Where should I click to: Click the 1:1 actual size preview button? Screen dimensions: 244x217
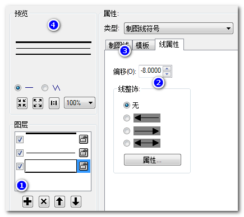[x=54, y=103]
